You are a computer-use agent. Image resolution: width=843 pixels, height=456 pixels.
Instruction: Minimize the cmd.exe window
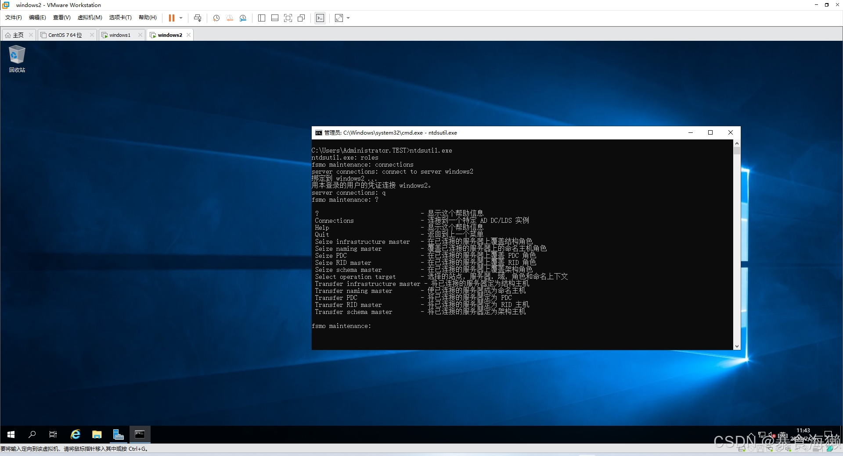point(691,133)
